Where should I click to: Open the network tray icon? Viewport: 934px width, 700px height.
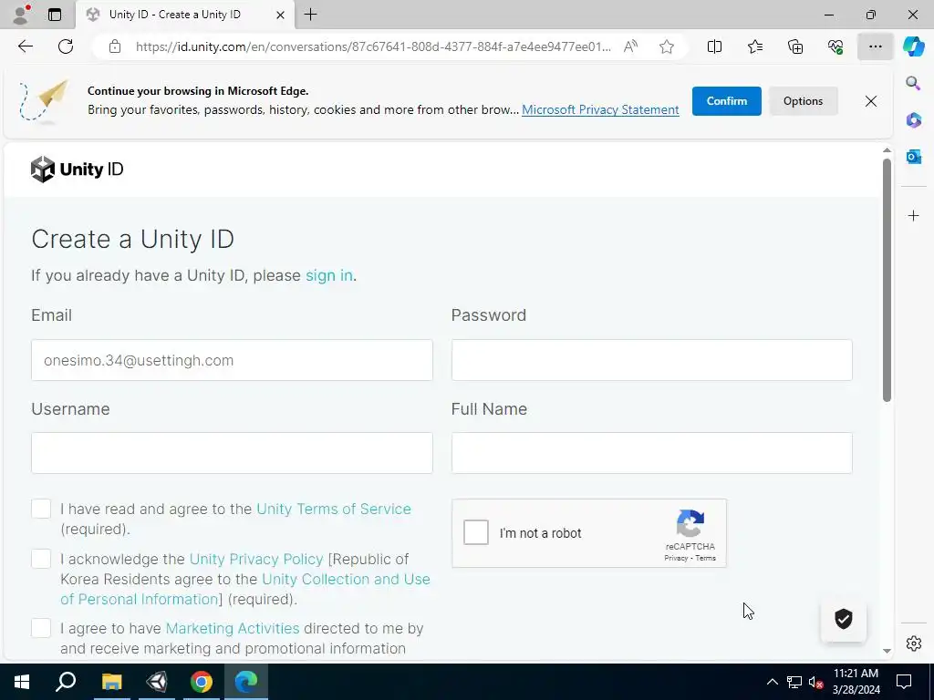pos(794,682)
